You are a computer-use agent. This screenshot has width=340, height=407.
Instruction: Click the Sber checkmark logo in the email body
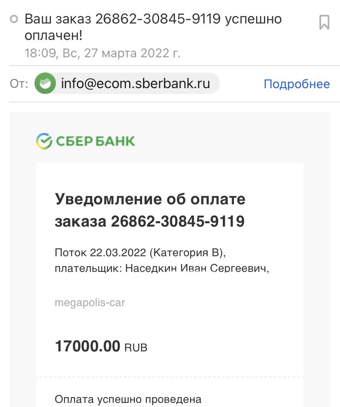(44, 141)
